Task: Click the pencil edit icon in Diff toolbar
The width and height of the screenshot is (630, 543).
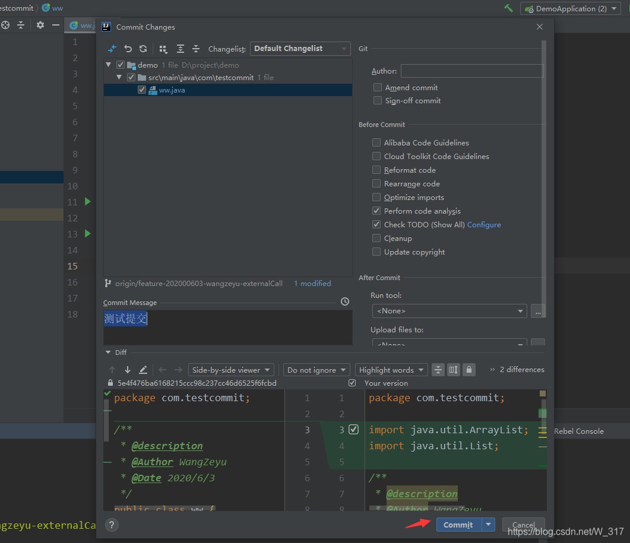Action: pos(143,370)
